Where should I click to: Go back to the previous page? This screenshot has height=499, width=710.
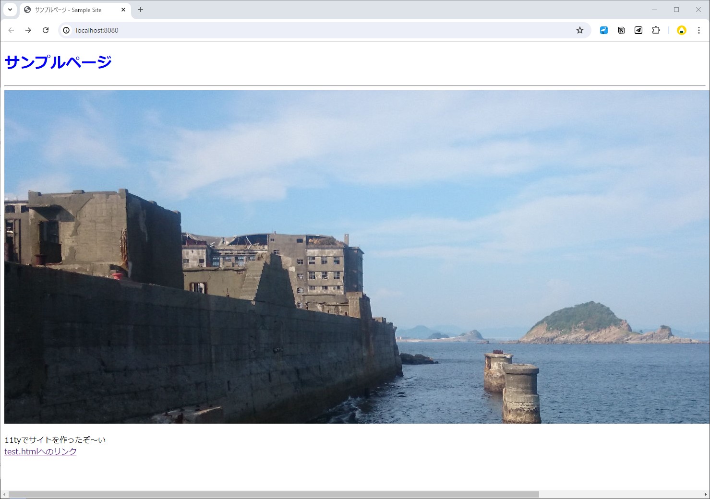(11, 30)
